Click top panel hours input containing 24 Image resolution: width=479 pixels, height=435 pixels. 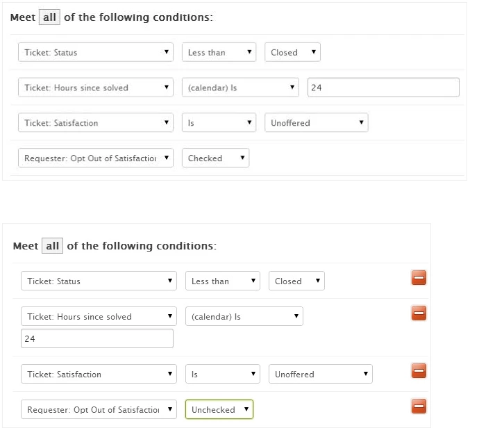pos(383,88)
